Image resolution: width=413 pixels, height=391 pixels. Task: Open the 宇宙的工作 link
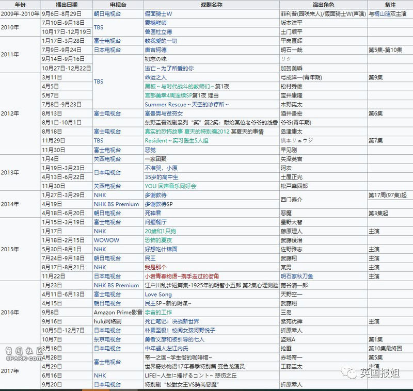pyautogui.click(x=158, y=312)
